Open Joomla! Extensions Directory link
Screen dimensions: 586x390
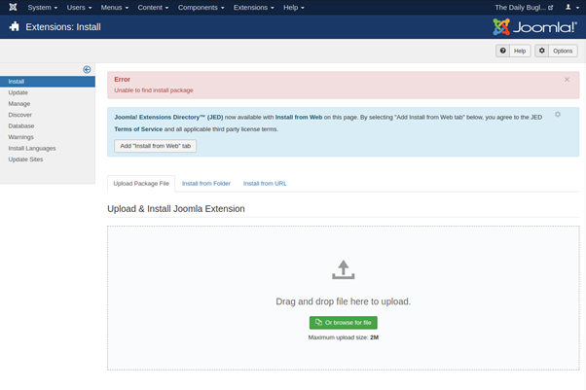coord(168,118)
